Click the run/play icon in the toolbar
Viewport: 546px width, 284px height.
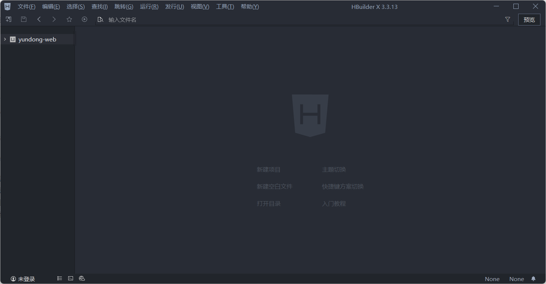tap(84, 19)
